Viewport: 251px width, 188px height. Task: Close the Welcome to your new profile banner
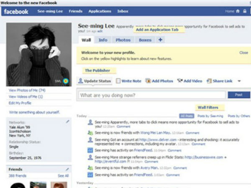pos(243,53)
